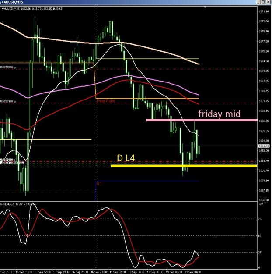Viewport: 272px width, 274px height.
Task: Click the #85159998 tp order label near 1669.45
Action: click(x=8, y=101)
